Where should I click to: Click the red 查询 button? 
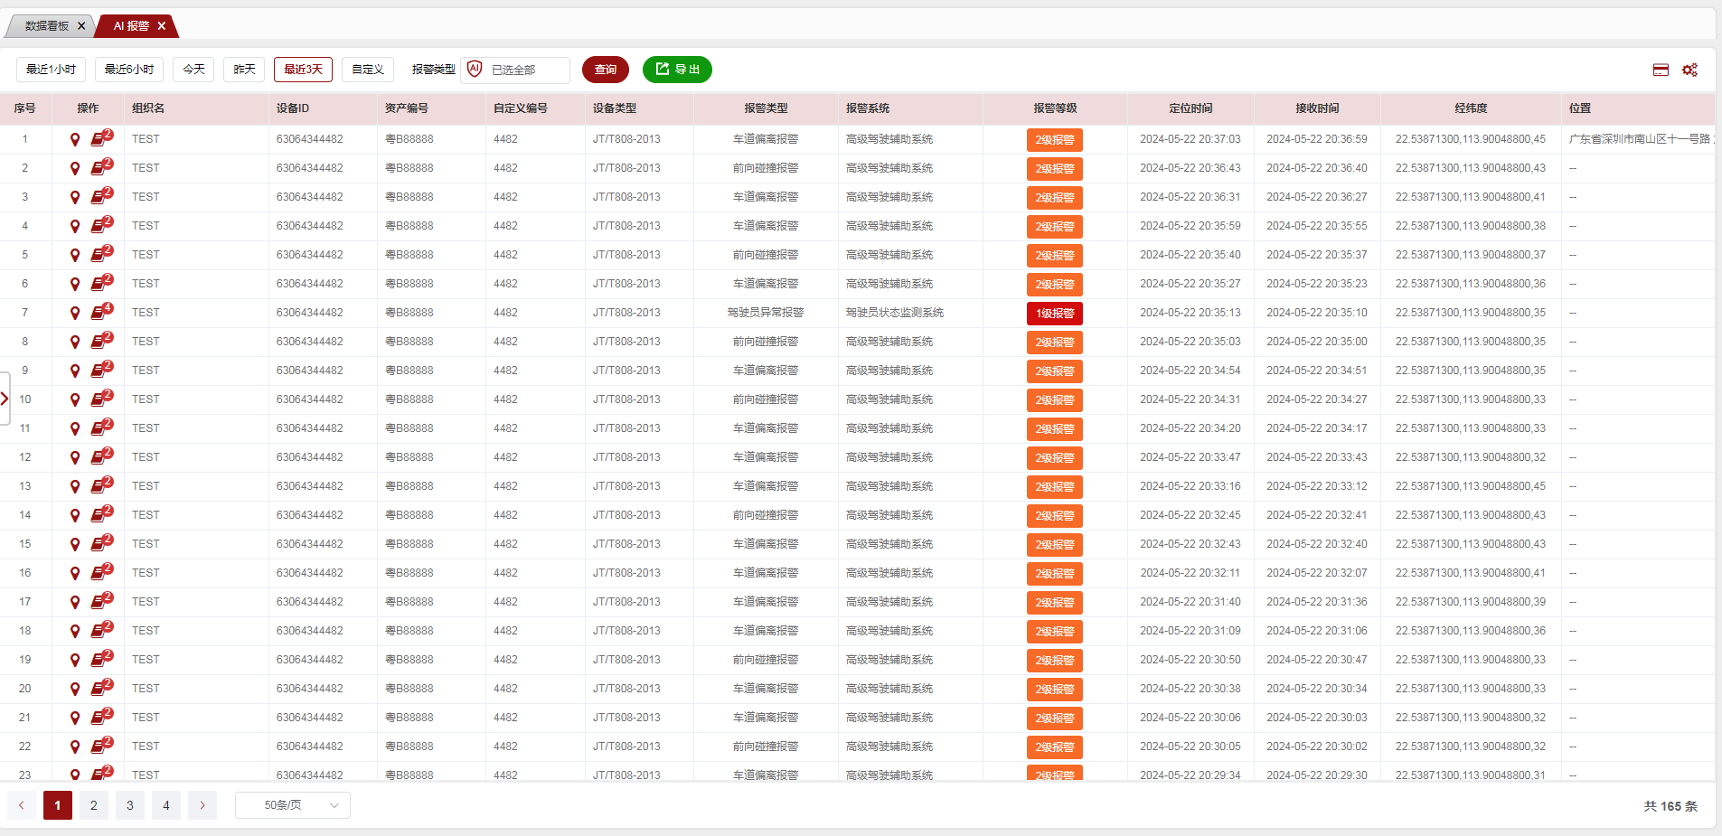[x=605, y=70]
